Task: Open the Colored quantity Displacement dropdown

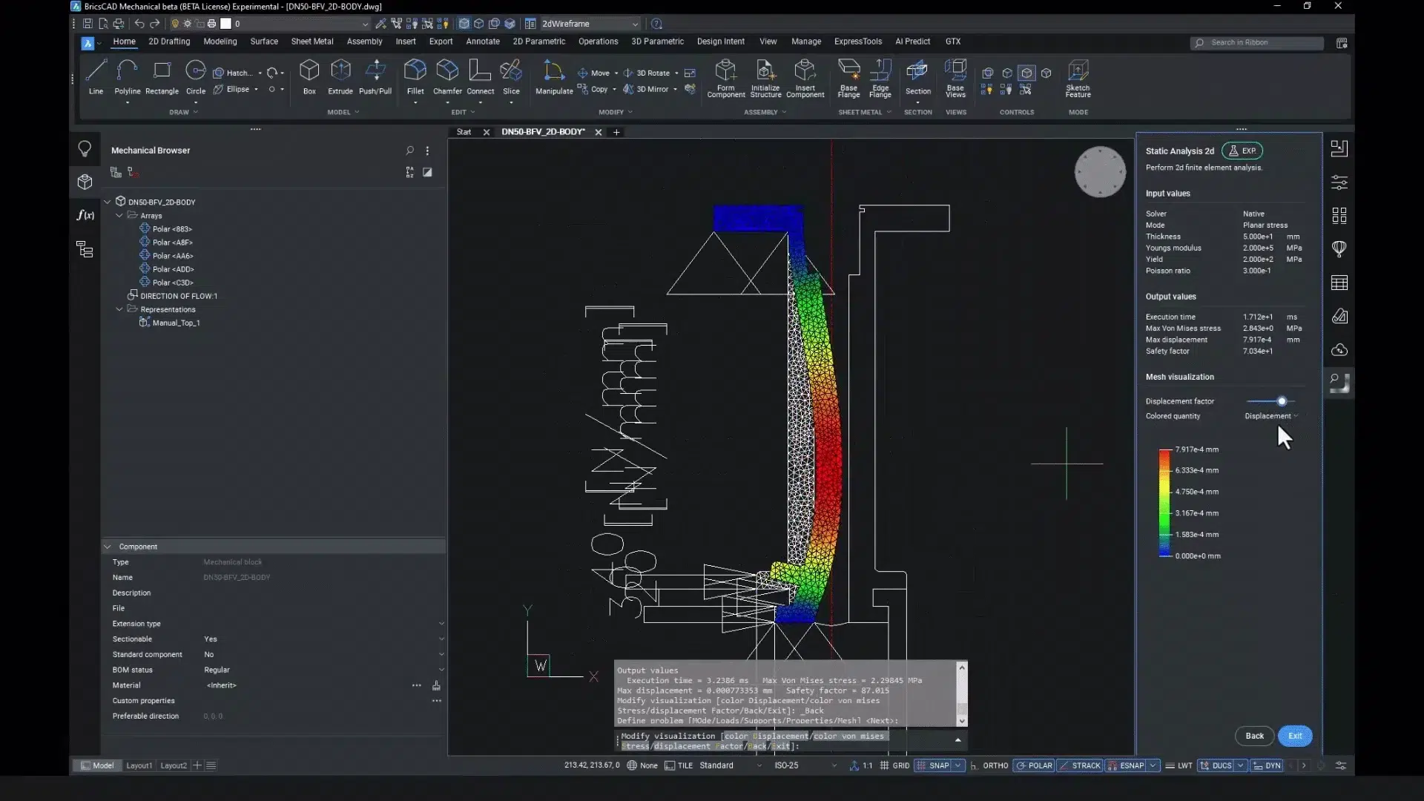Action: 1271,416
